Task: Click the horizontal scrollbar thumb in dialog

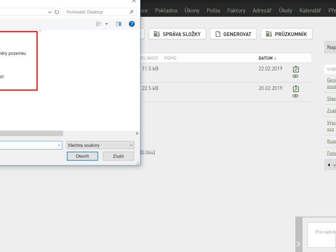Action: click(x=31, y=133)
